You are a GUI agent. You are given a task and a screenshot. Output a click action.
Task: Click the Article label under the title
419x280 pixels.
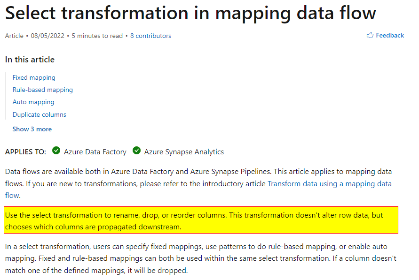[x=14, y=36]
